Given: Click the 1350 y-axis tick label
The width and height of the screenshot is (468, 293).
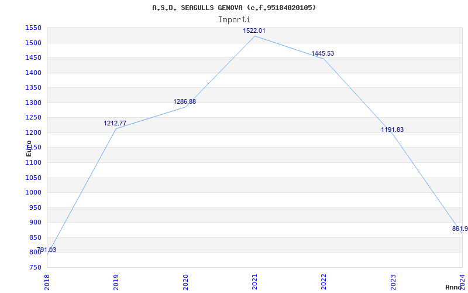Looking at the screenshot, I should (x=33, y=88).
